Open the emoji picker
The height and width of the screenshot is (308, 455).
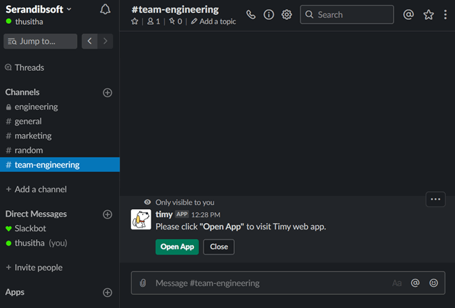click(x=433, y=283)
